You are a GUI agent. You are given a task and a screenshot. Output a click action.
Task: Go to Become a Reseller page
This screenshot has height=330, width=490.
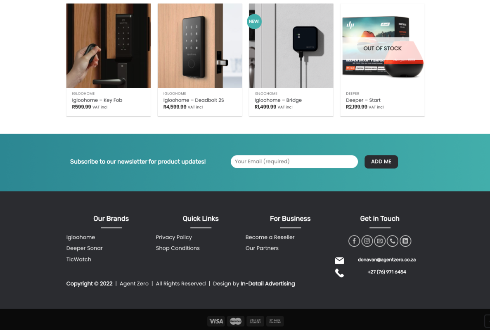click(x=270, y=237)
